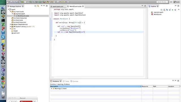Click Collapse All icon in Outline toolbar
The width and height of the screenshot is (181, 102).
(161, 10)
